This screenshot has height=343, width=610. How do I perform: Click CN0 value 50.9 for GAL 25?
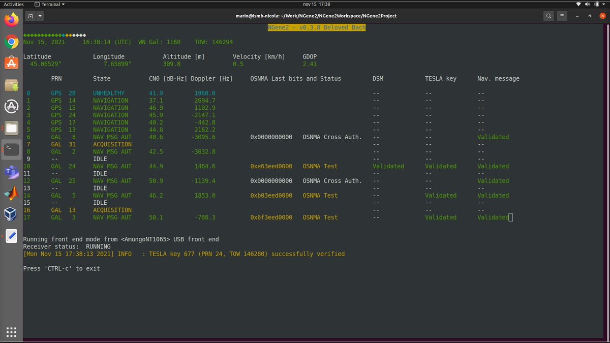(156, 181)
